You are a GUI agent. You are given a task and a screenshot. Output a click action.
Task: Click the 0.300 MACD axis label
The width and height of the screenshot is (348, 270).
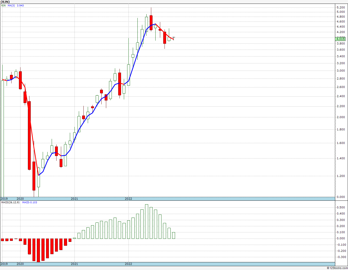(x=340, y=220)
